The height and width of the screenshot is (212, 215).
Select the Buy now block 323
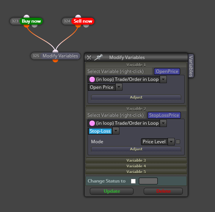point(31,21)
